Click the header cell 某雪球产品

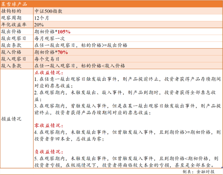[111, 4]
